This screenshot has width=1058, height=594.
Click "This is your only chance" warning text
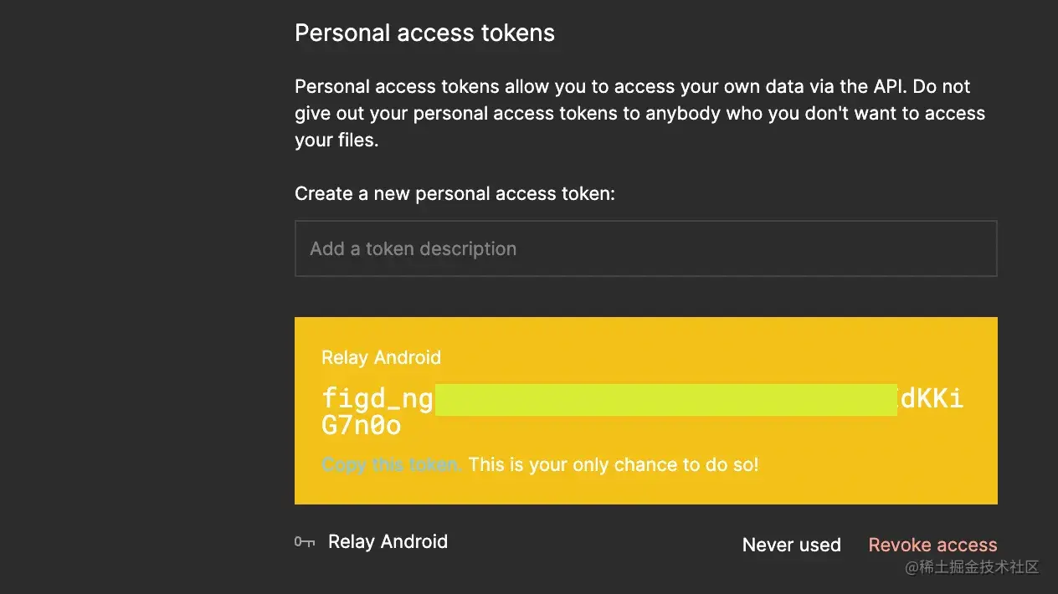click(x=614, y=464)
